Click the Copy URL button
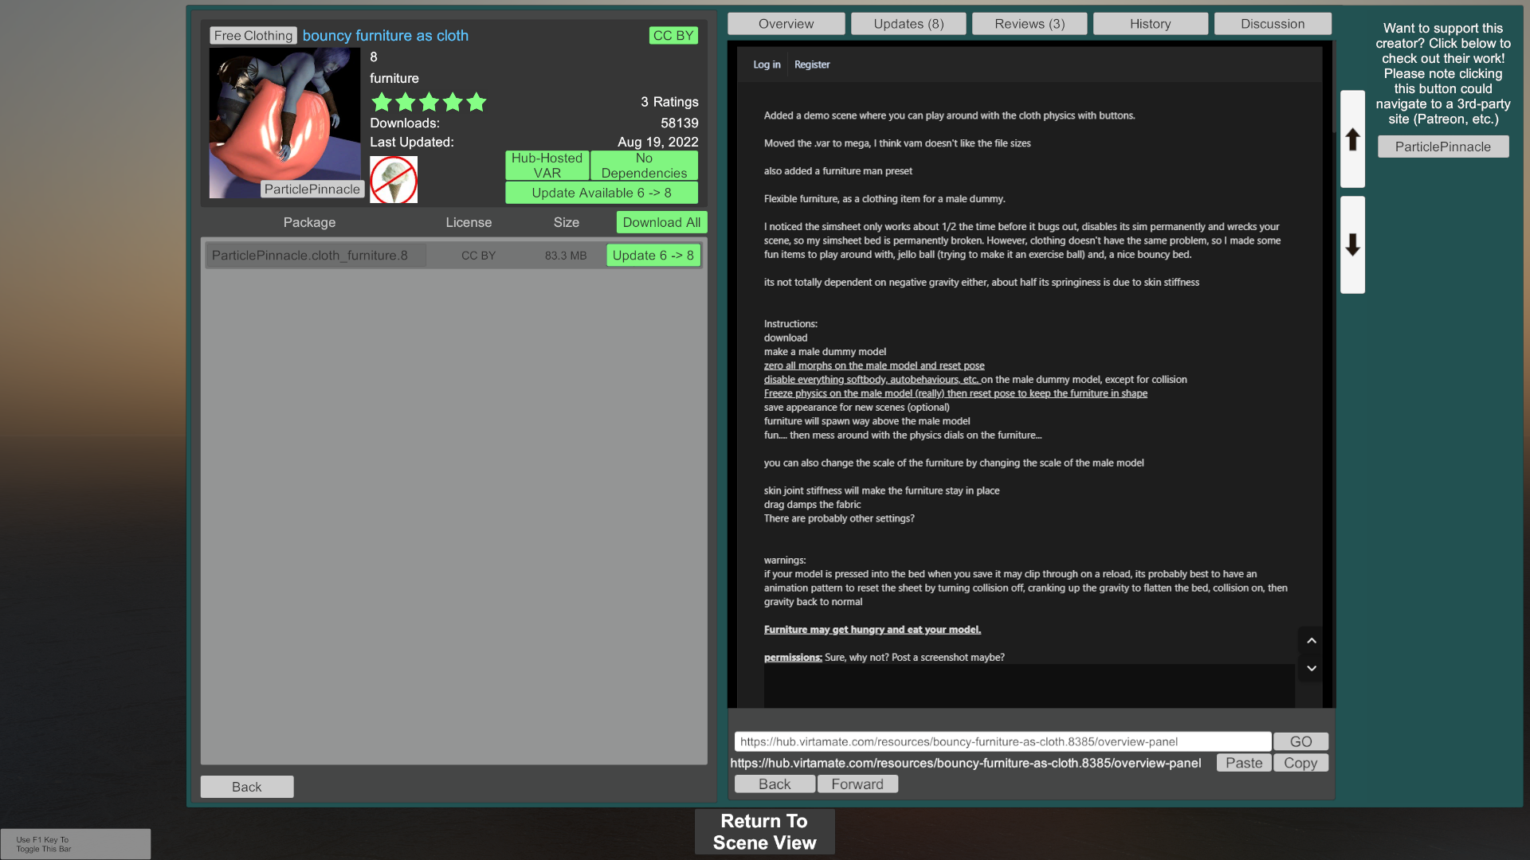 [1300, 763]
